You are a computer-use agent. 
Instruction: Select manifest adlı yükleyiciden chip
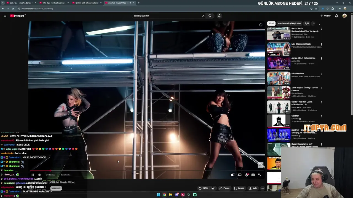[289, 23]
